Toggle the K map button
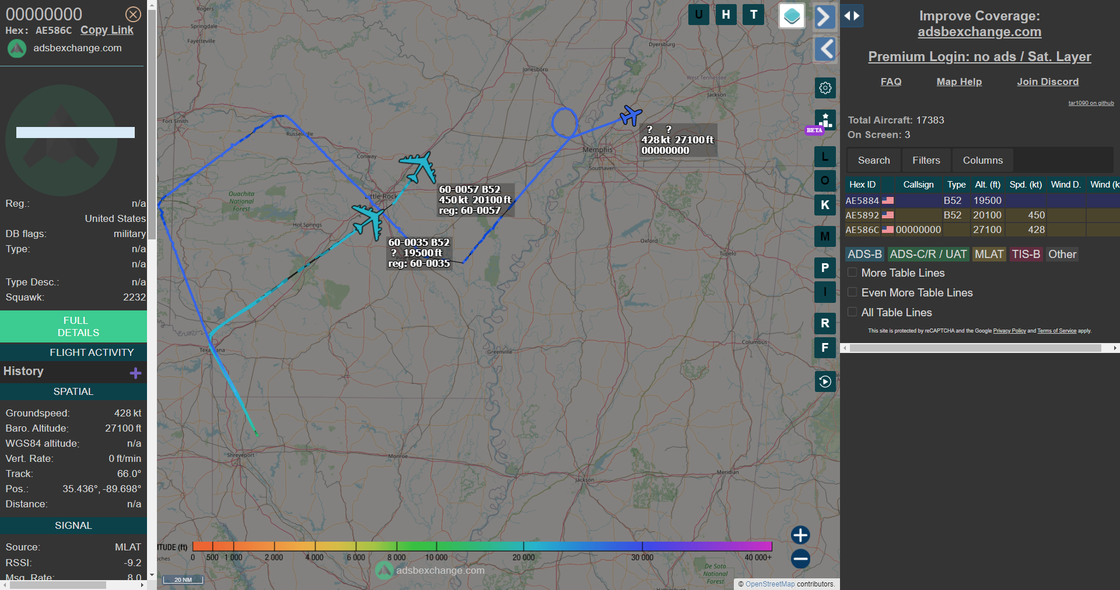Image resolution: width=1120 pixels, height=590 pixels. click(825, 205)
